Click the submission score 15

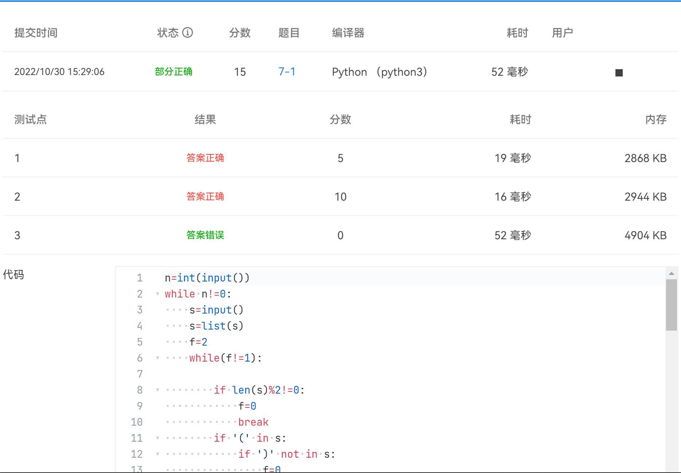coord(240,72)
